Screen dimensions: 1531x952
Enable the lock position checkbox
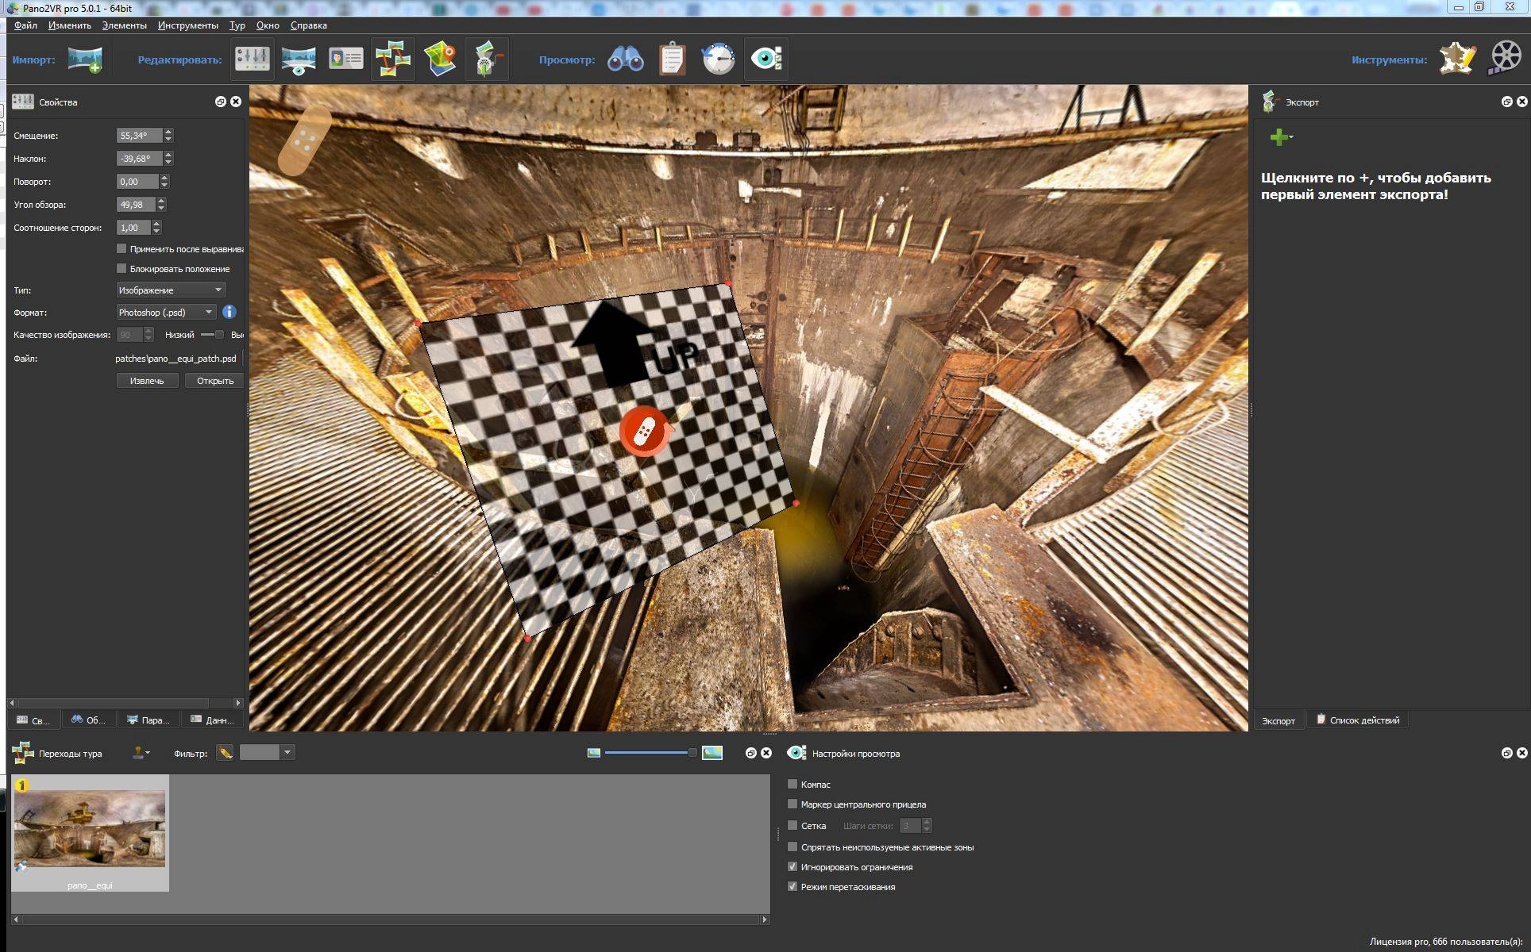121,268
